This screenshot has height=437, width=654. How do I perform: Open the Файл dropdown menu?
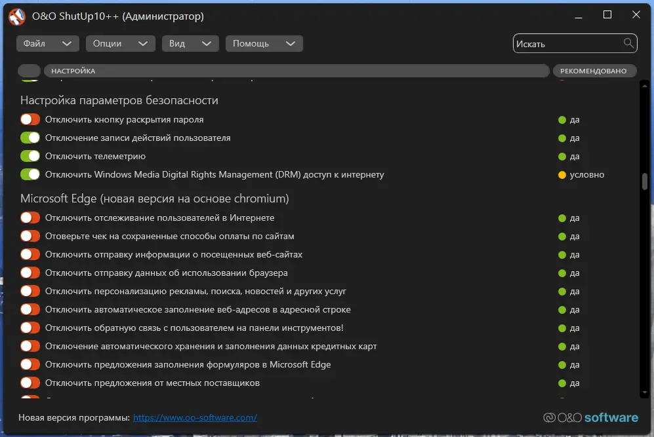(47, 43)
